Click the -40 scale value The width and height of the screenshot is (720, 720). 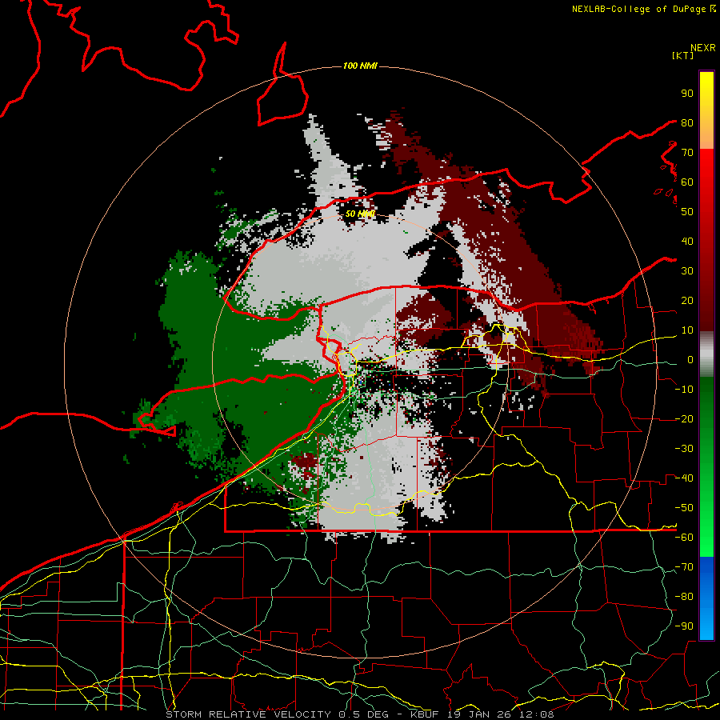click(x=684, y=478)
